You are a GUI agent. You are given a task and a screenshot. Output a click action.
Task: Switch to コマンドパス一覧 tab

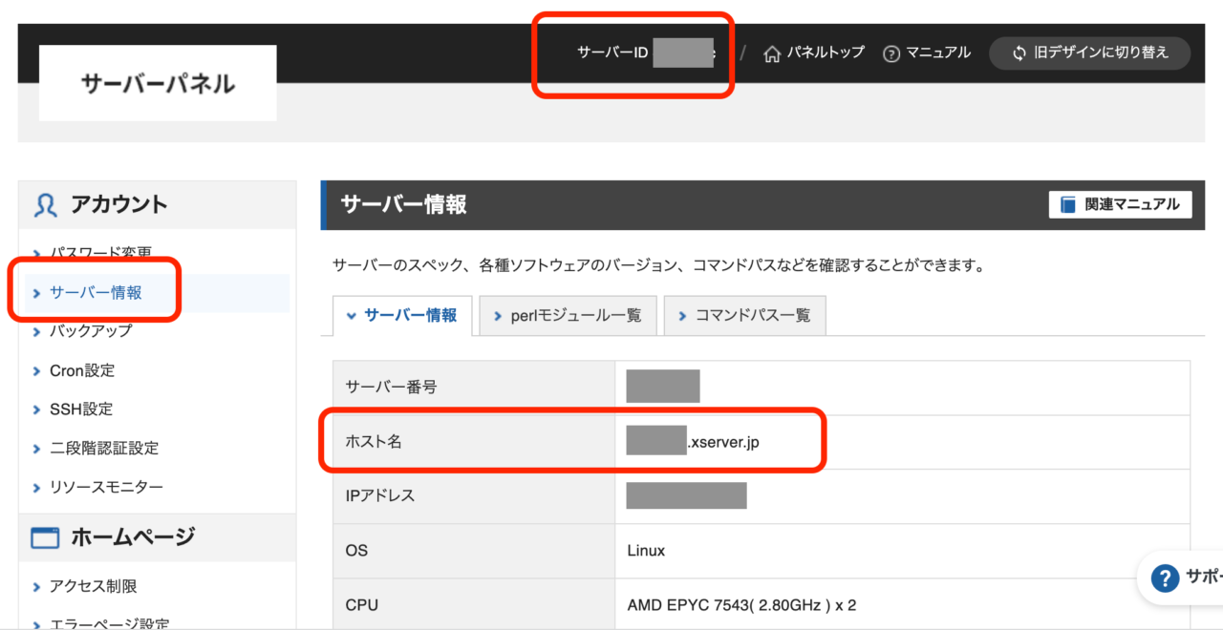pos(743,315)
